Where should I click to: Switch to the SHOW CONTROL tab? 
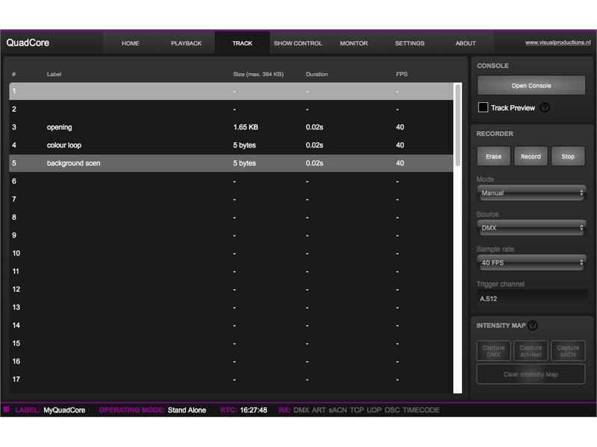(298, 43)
